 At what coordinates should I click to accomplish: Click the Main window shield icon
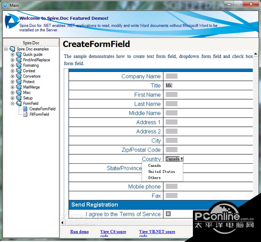tap(5, 5)
